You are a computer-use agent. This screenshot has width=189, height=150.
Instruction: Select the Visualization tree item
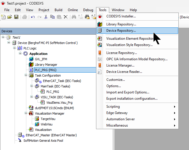[43, 130]
